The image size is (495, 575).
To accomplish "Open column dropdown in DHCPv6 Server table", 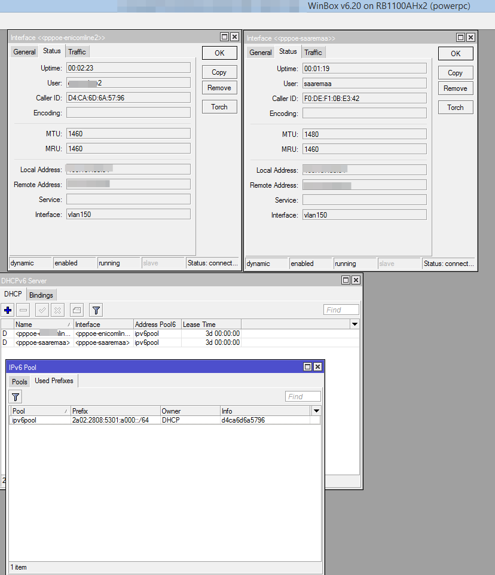I will [355, 324].
